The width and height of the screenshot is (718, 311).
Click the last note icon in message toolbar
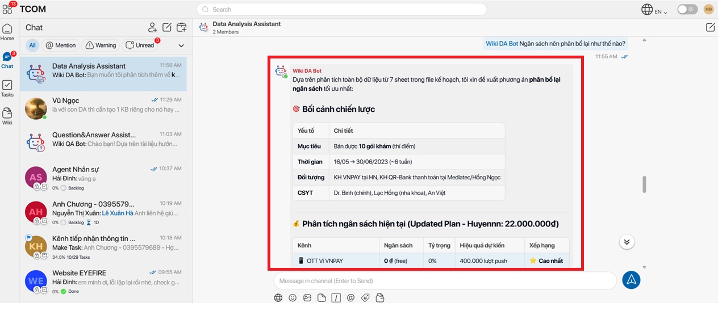[x=380, y=297]
